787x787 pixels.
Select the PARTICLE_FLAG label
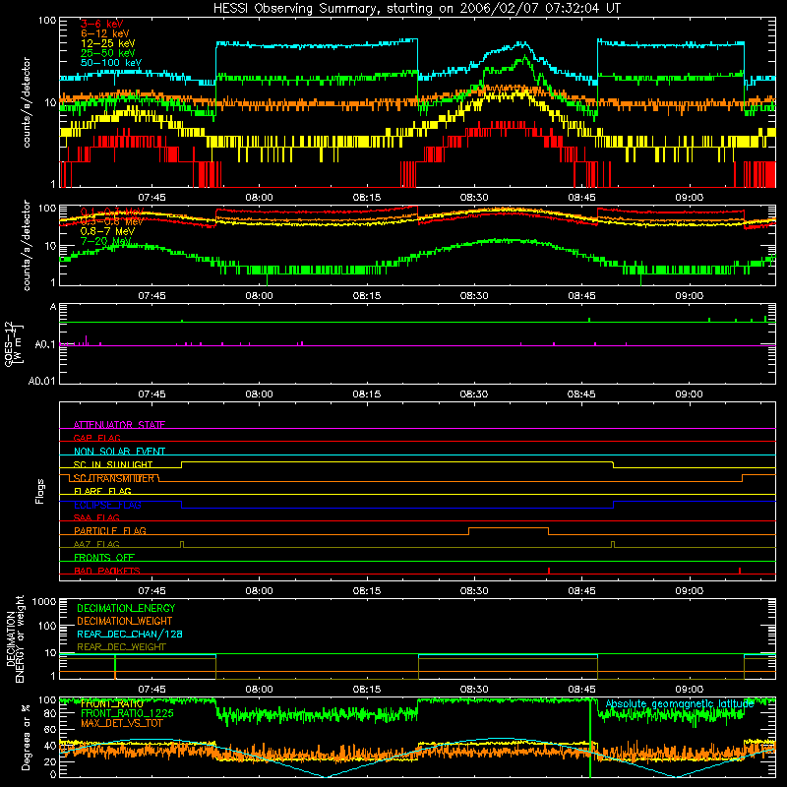(x=110, y=531)
